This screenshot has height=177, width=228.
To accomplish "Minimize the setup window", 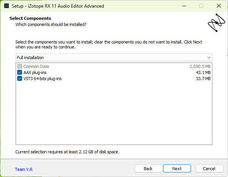I will pyautogui.click(x=184, y=6).
